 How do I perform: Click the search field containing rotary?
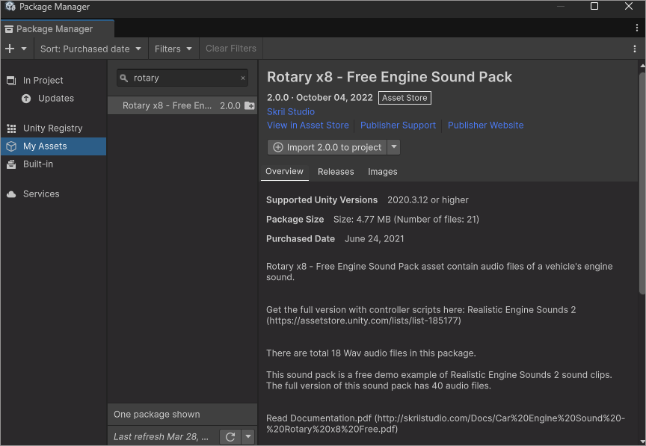(x=183, y=78)
